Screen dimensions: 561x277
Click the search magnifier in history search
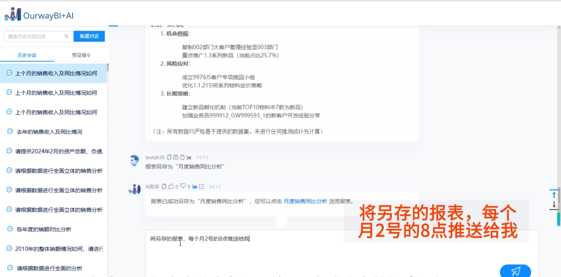[x=67, y=36]
